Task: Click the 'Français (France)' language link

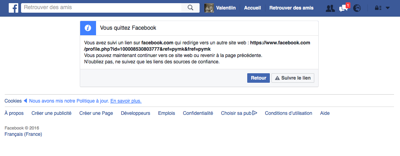Action: tap(23, 134)
